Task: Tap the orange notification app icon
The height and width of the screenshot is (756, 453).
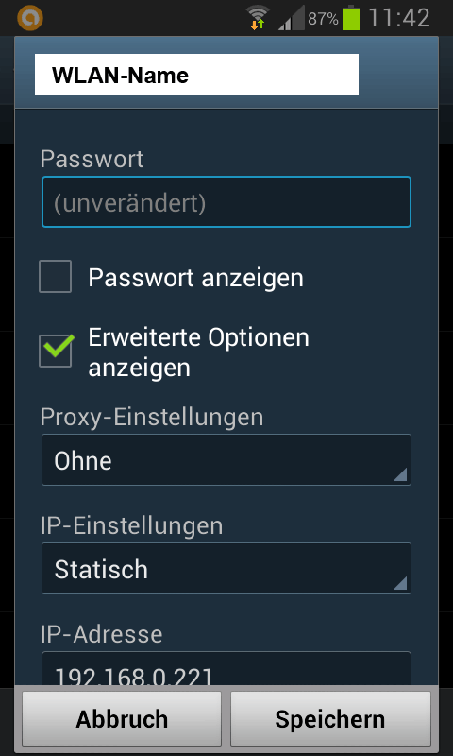Action: click(x=30, y=18)
